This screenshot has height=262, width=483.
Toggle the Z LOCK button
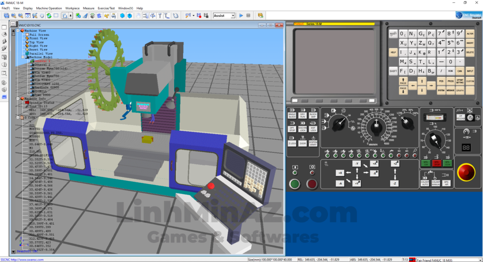pos(291,144)
